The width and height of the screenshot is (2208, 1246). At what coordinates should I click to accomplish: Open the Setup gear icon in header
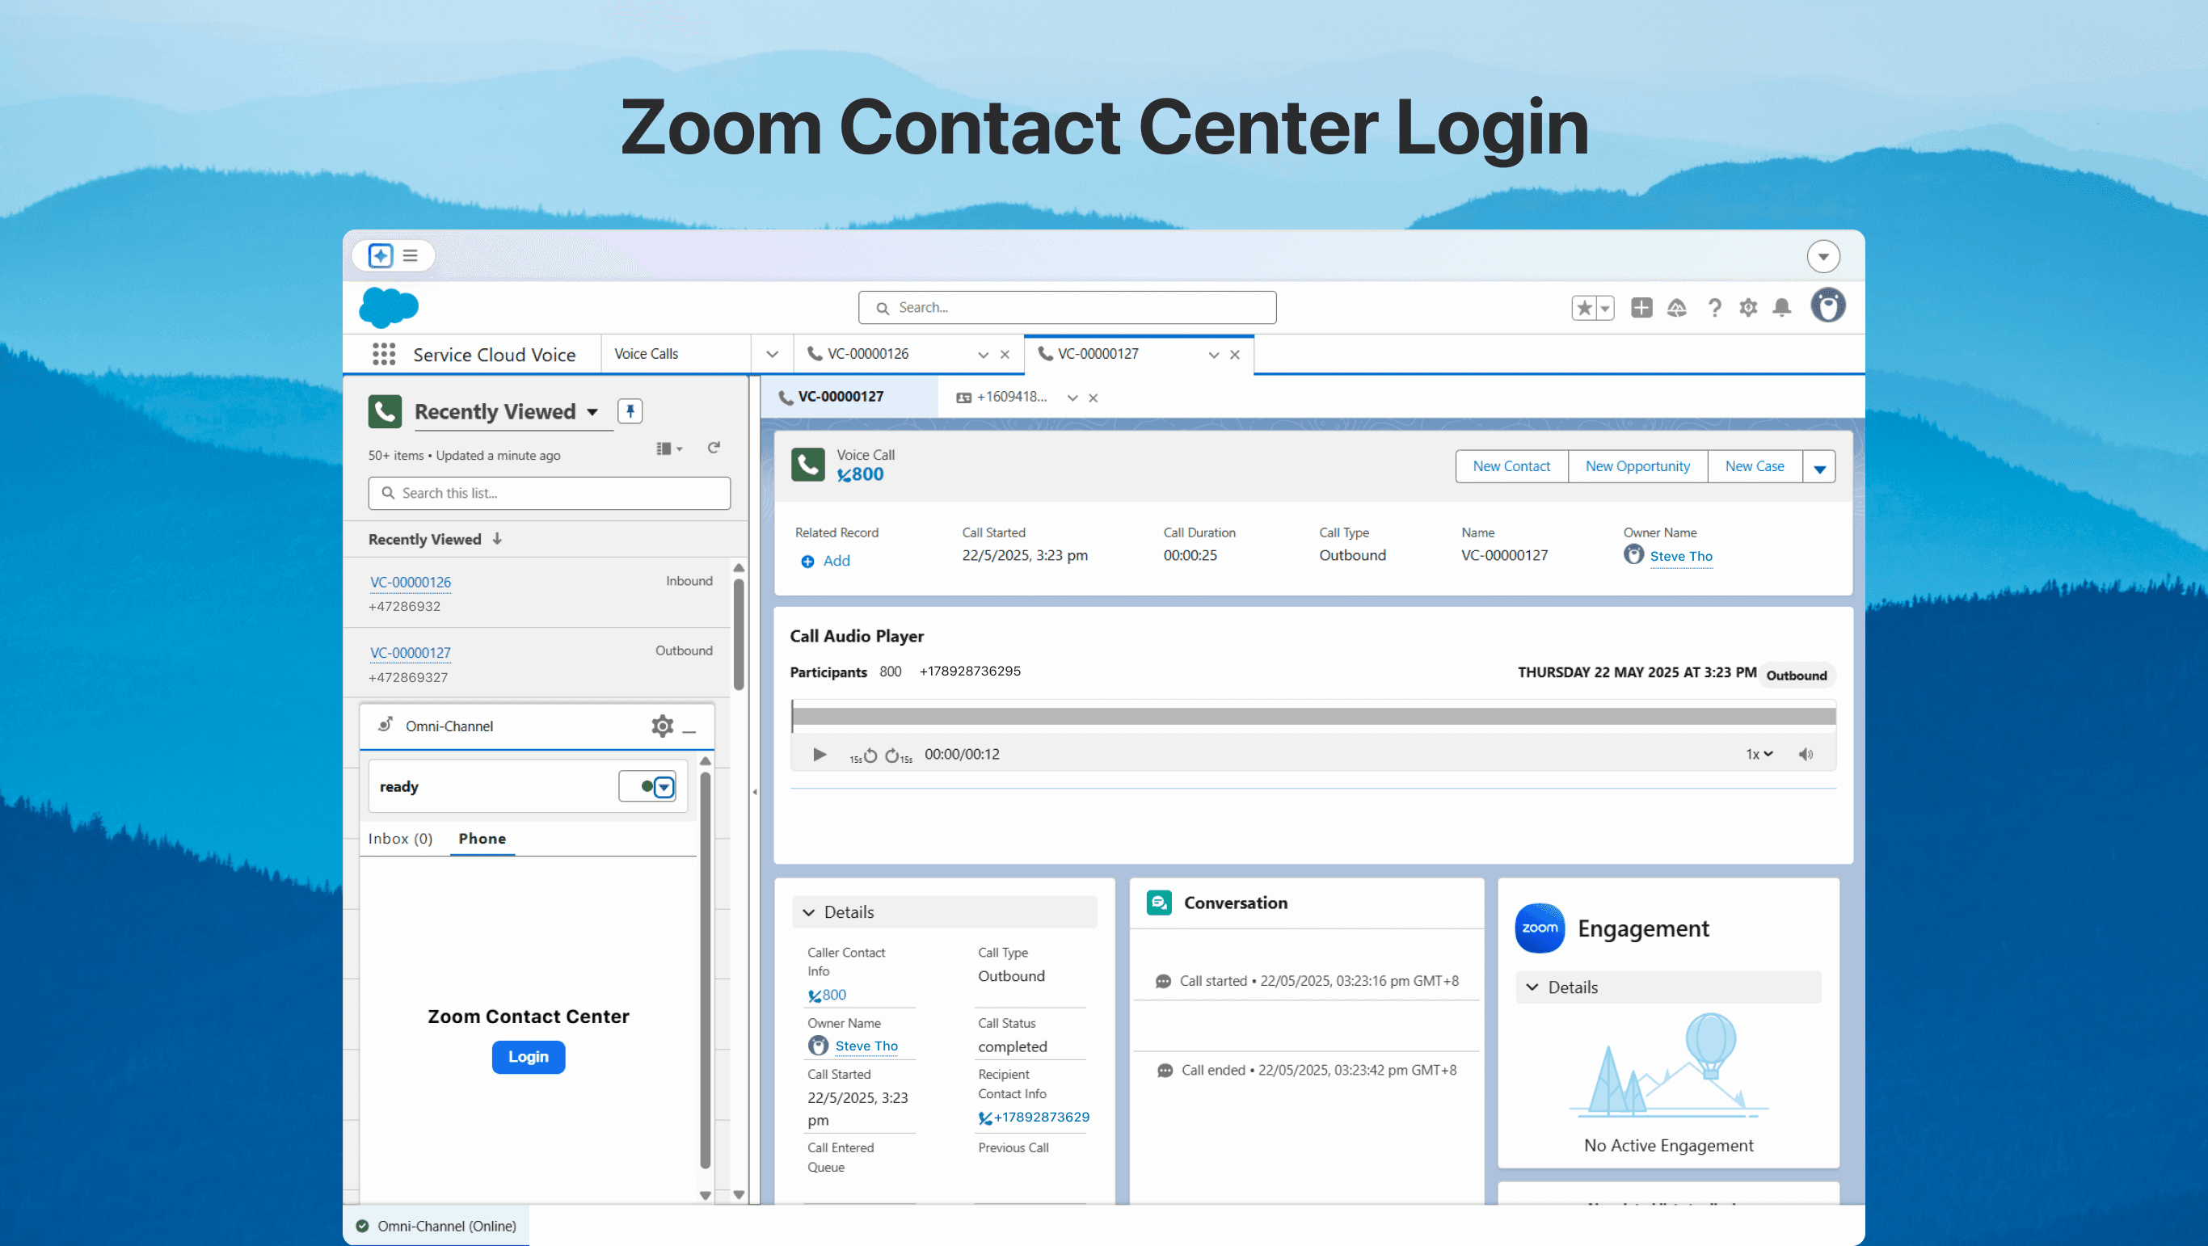point(1747,308)
